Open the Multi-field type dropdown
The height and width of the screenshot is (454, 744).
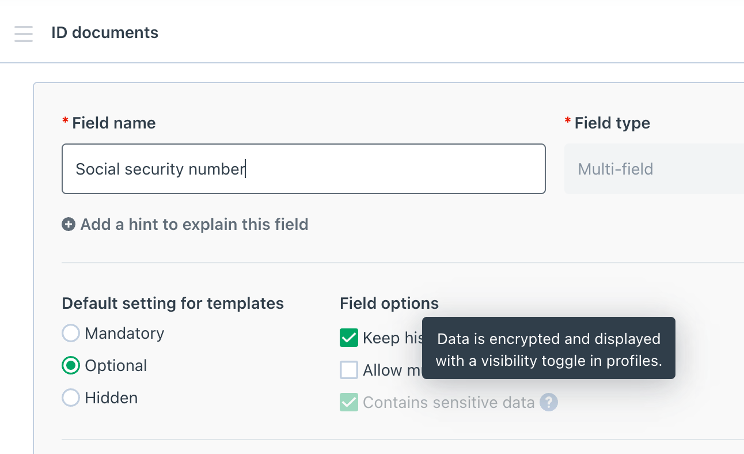pos(654,169)
